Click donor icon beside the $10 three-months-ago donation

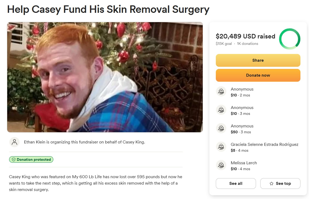(x=221, y=110)
